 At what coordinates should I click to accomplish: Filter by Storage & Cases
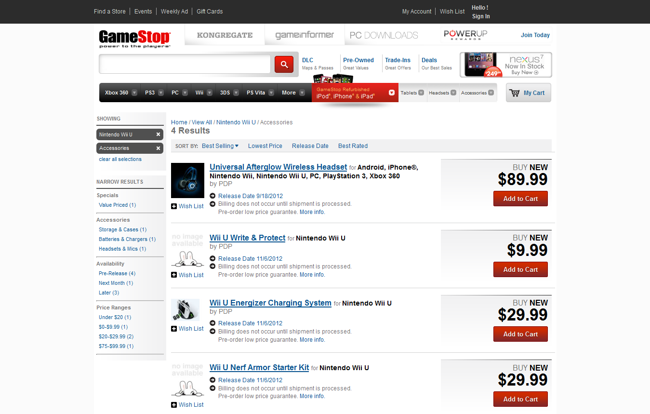pos(122,230)
